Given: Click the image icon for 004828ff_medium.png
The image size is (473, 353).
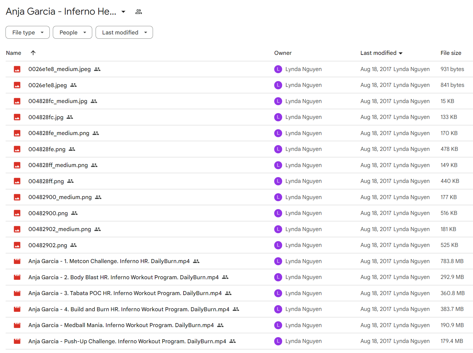Looking at the screenshot, I should (17, 165).
